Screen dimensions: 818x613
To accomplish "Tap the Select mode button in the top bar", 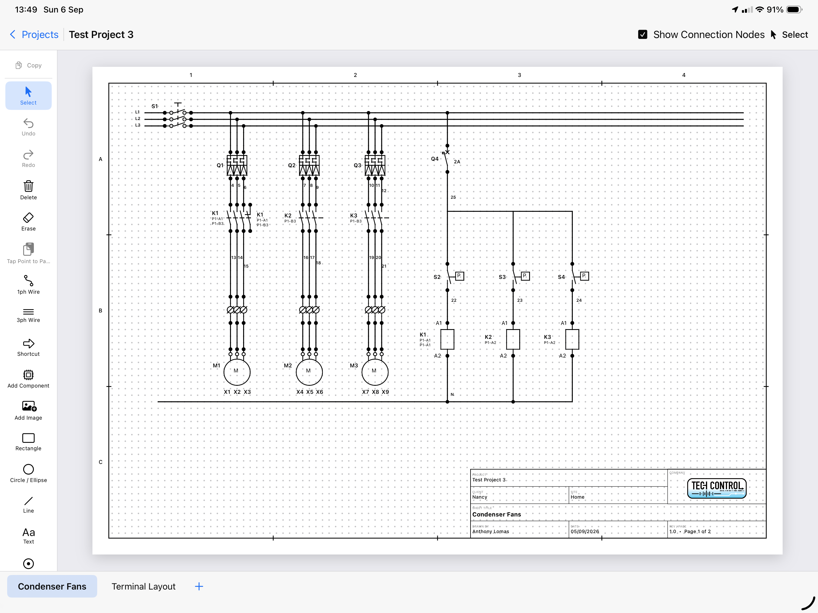I will point(789,34).
